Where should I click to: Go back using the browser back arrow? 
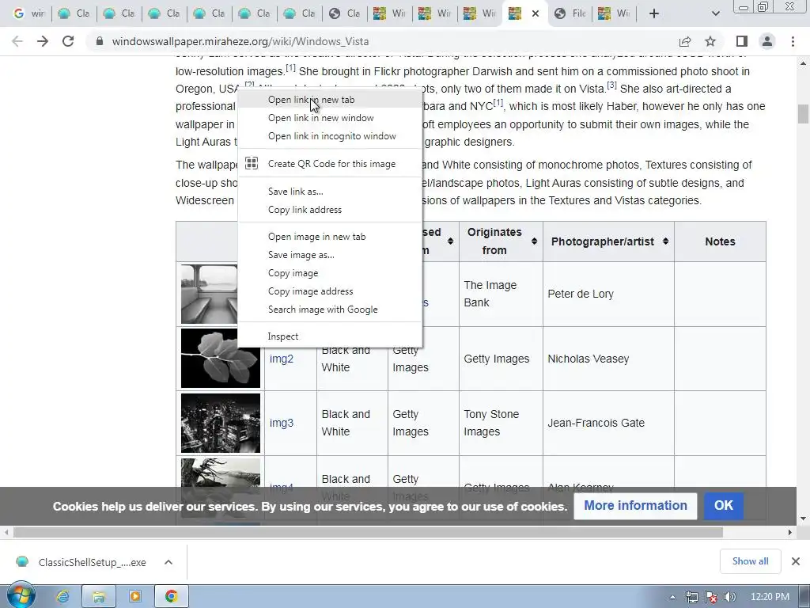(x=17, y=41)
